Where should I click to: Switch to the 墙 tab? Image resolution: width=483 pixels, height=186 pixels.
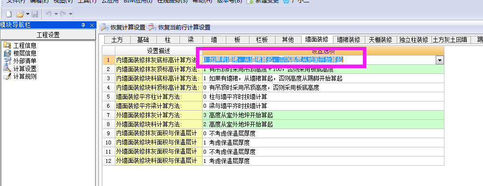pos(214,40)
